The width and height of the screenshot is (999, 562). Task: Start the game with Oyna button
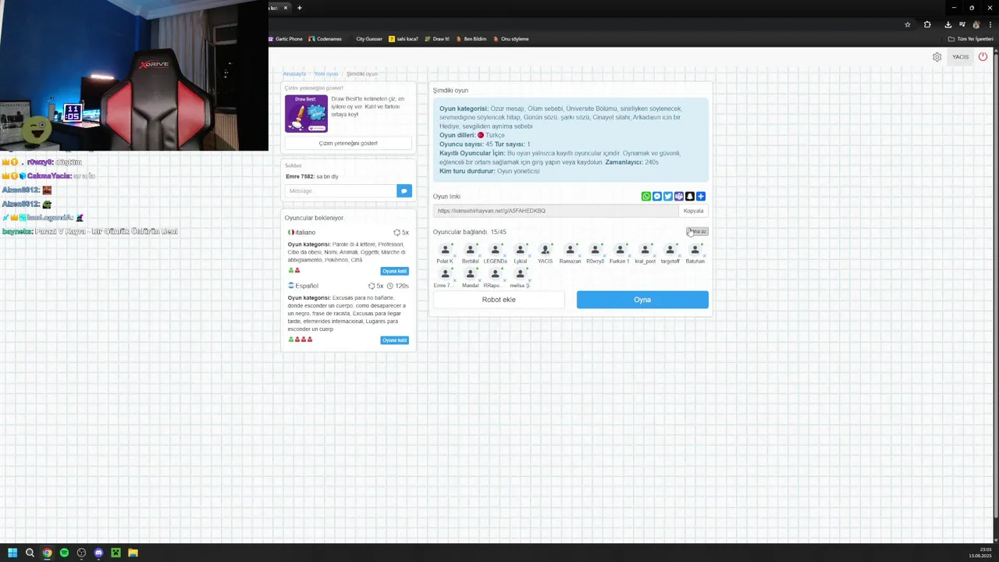(x=642, y=300)
